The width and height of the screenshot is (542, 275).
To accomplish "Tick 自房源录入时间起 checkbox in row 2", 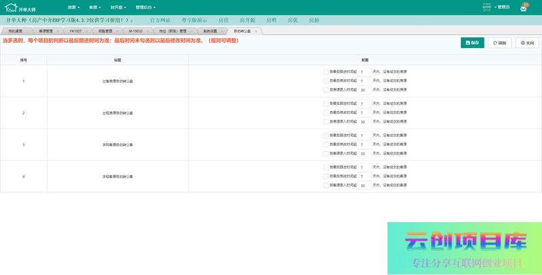I will [325, 121].
